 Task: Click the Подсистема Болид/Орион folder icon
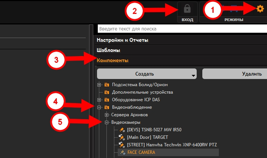(107, 84)
